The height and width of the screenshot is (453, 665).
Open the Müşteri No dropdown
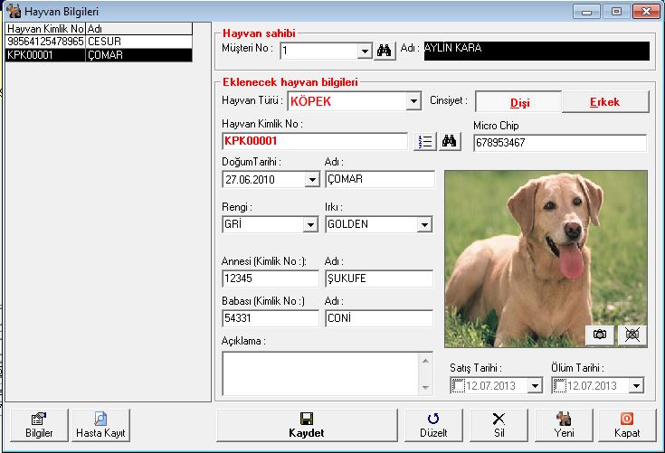click(x=365, y=52)
